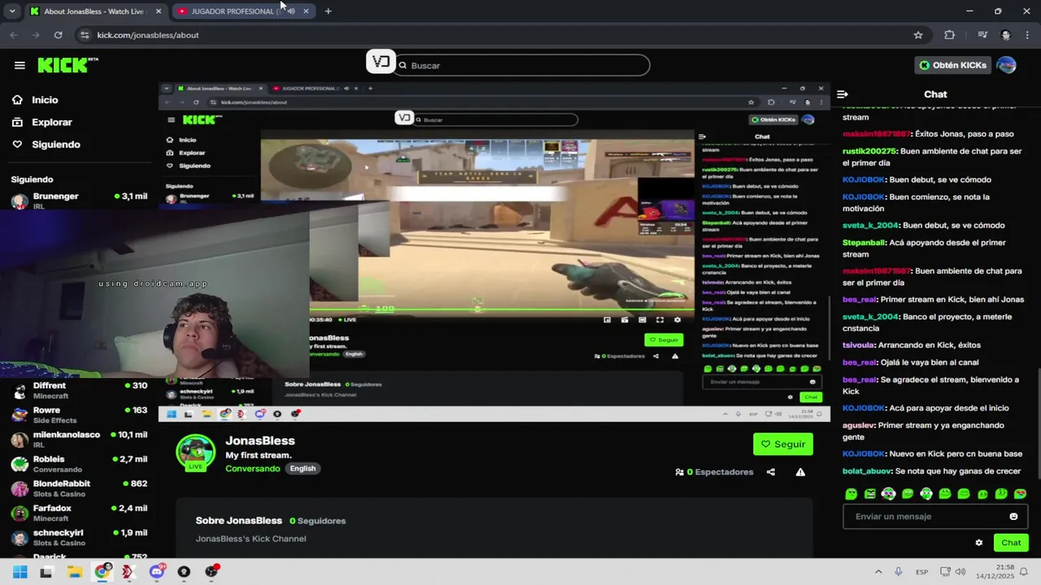The image size is (1041, 585).
Task: Reload the page in Chrome
Action: click(x=58, y=35)
